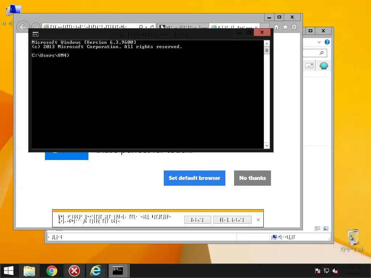Click Internet Explorer's forward arrow button
The width and height of the screenshot is (371, 278).
(x=36, y=26)
